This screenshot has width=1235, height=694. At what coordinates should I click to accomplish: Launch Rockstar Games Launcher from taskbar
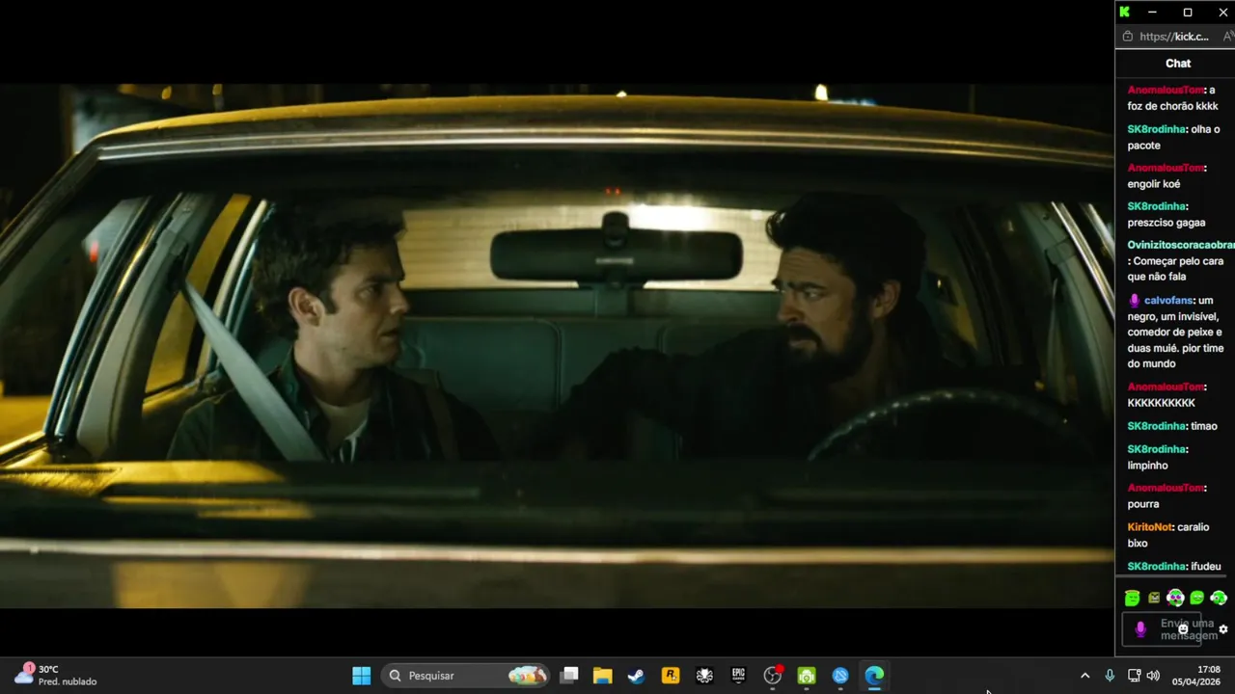coord(671,676)
